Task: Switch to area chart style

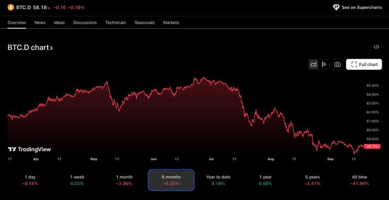Action: tap(314, 65)
